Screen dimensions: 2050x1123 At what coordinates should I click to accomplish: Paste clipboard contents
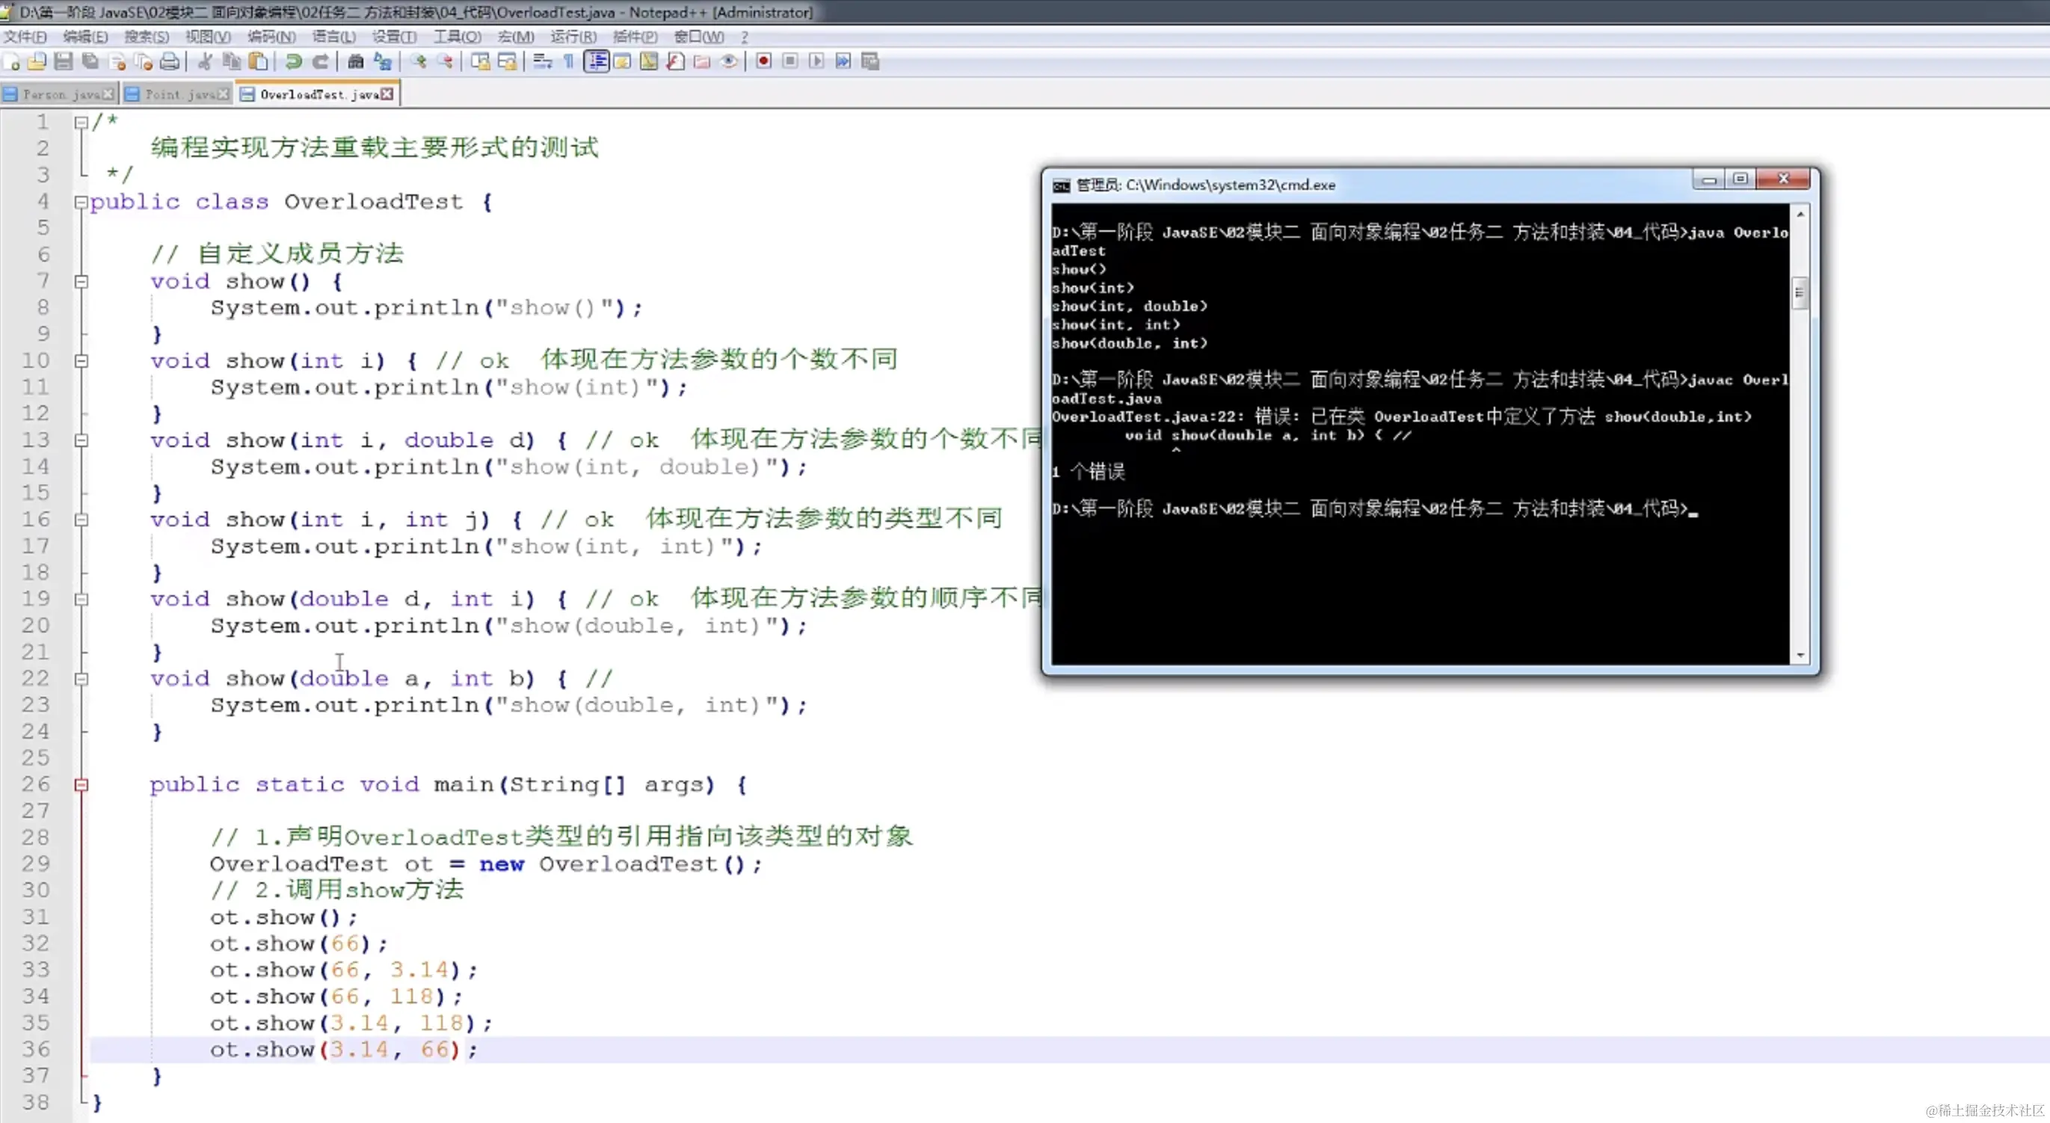pos(257,61)
